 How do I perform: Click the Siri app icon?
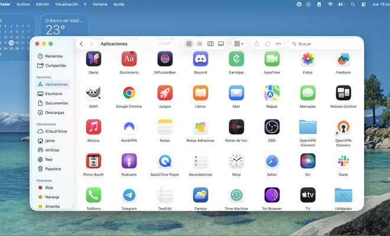pyautogui.click(x=308, y=161)
